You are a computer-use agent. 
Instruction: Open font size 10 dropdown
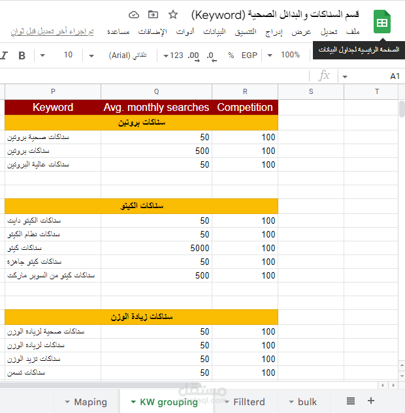pyautogui.click(x=57, y=55)
